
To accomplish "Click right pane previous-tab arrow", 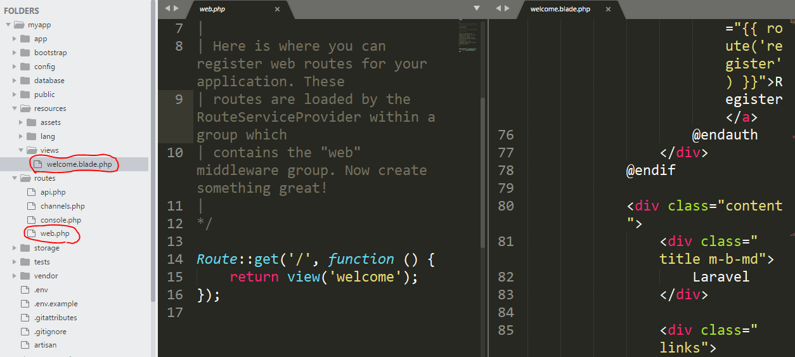I will click(498, 8).
